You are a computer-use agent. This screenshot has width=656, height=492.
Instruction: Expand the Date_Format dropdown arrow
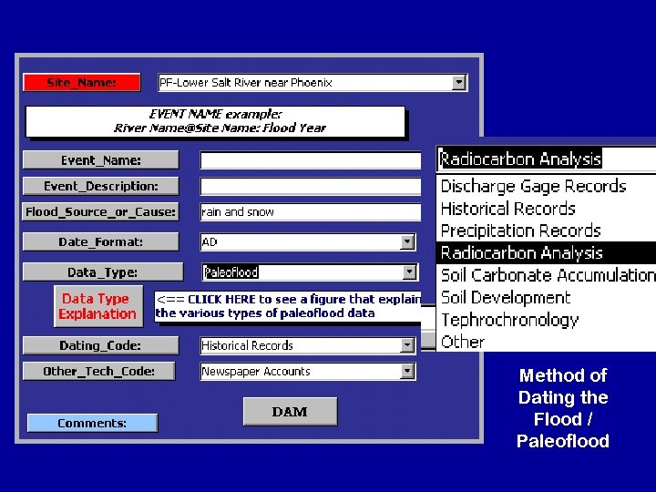click(407, 241)
